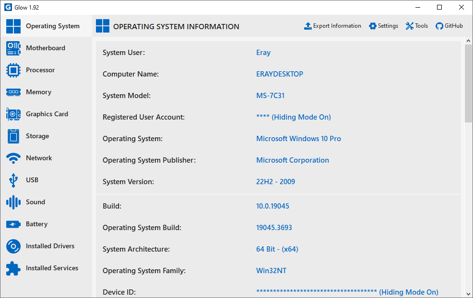Screen dimensions: 473x298
Task: Click the Windows logo beside the page header
Action: point(103,26)
